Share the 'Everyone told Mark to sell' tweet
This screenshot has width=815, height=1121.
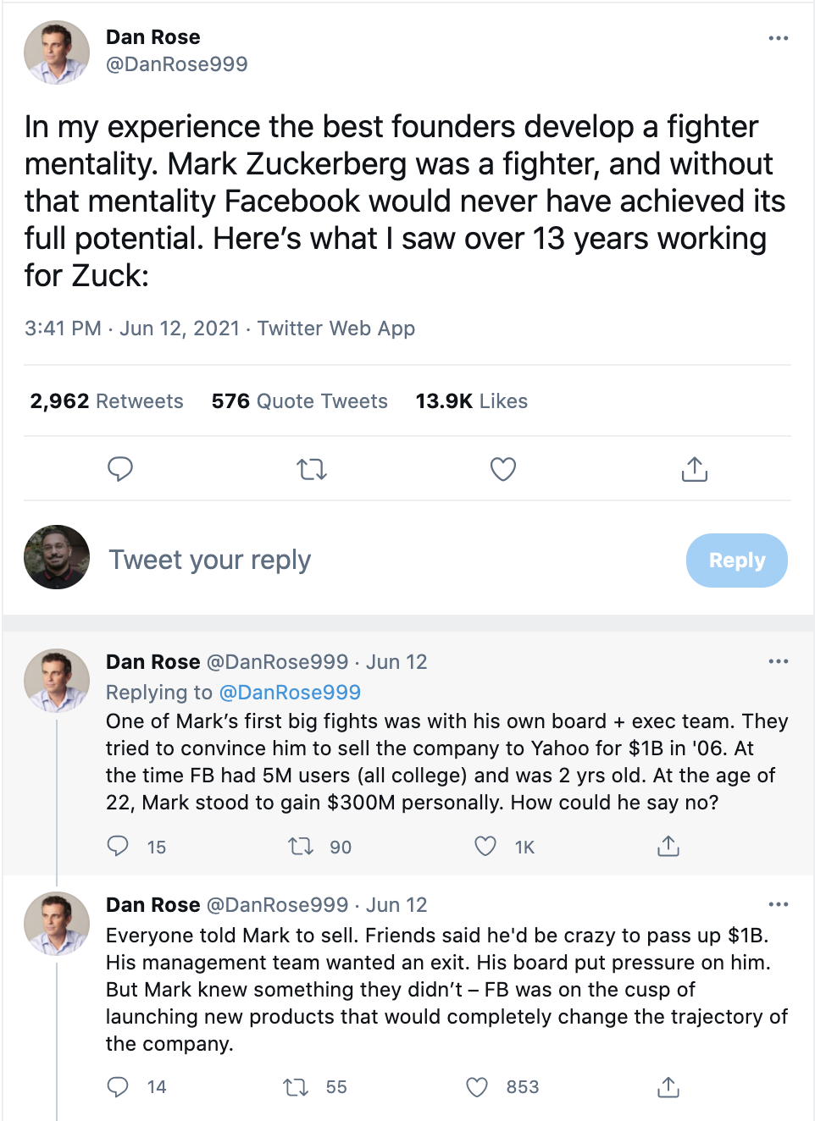668,1086
